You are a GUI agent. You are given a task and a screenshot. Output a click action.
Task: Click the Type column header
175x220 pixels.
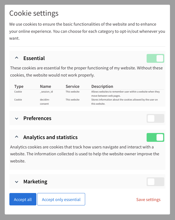19,86
